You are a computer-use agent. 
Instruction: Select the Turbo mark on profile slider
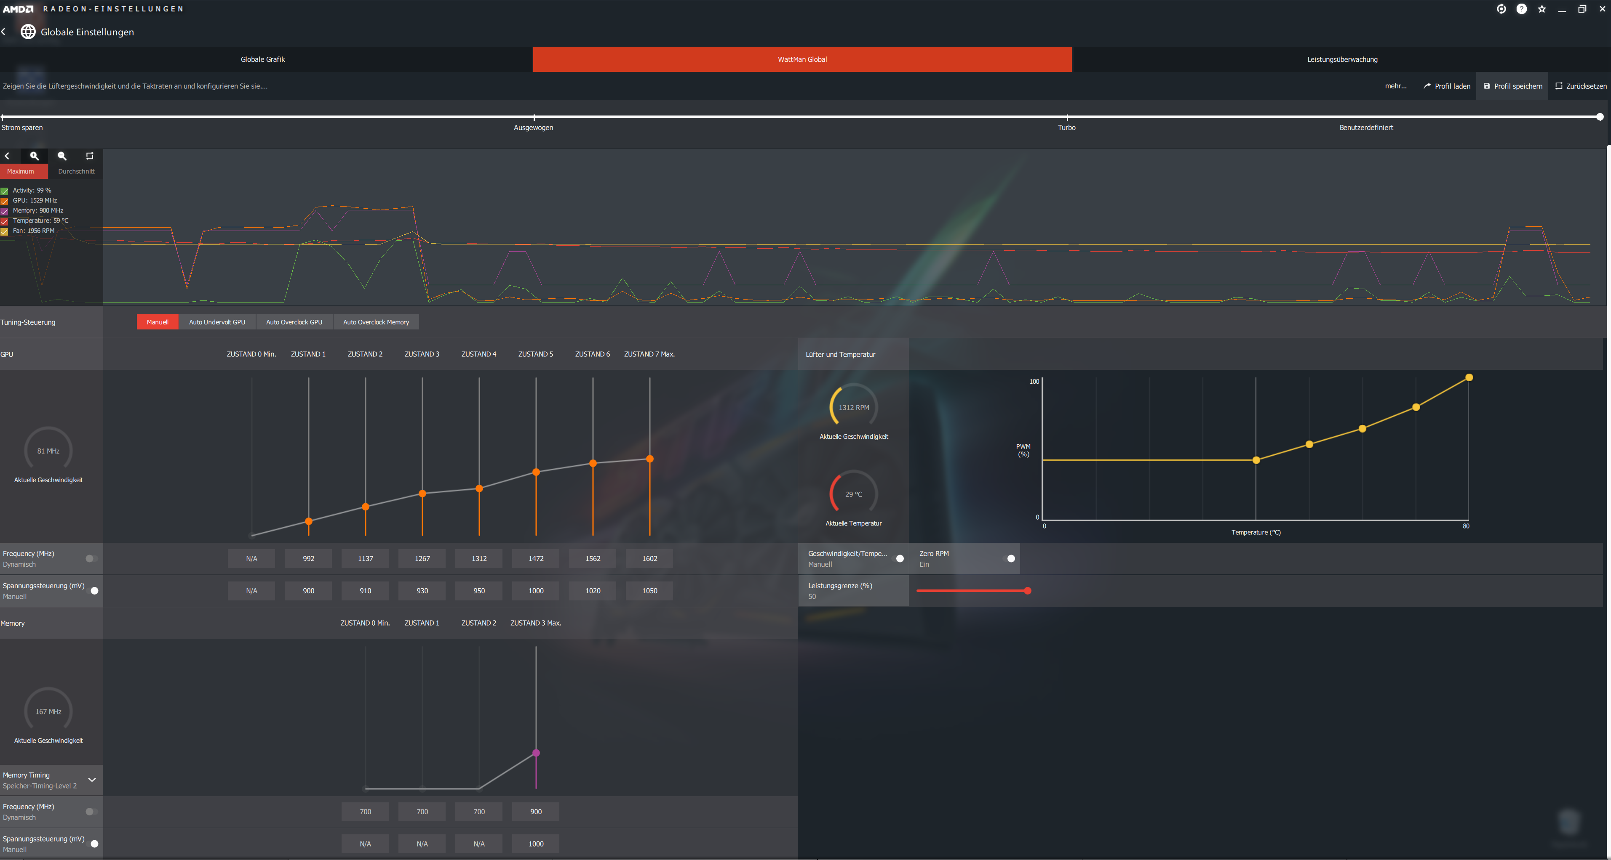pos(1067,117)
